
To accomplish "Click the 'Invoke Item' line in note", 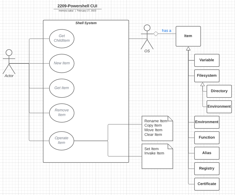I will (x=154, y=153).
